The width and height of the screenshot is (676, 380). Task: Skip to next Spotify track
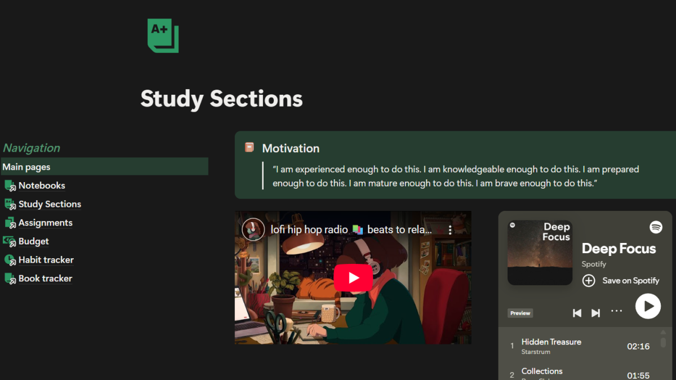pyautogui.click(x=595, y=313)
